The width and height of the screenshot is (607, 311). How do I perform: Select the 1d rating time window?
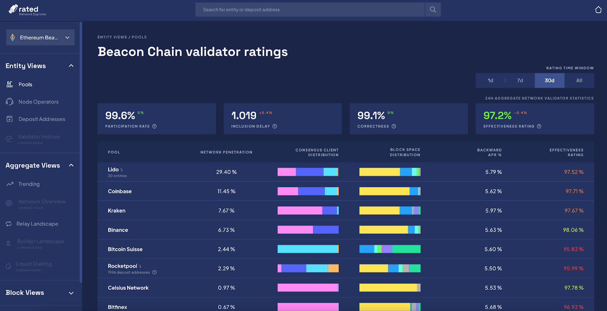click(x=490, y=80)
